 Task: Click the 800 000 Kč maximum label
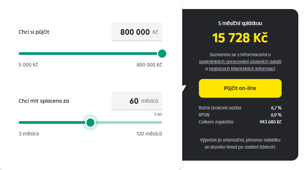click(x=149, y=65)
